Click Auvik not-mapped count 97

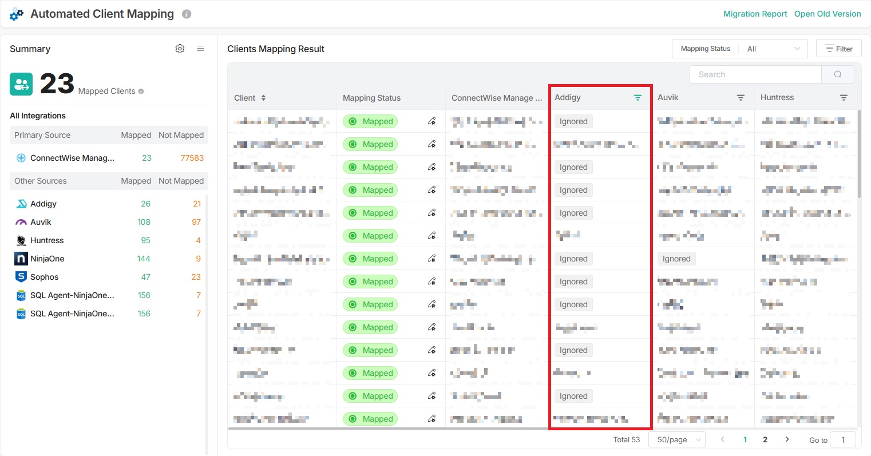click(x=196, y=222)
